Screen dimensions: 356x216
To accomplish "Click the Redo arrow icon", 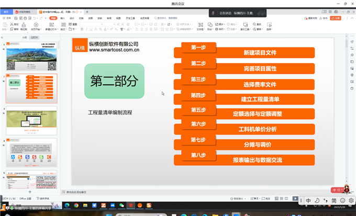I will pyautogui.click(x=41, y=18).
